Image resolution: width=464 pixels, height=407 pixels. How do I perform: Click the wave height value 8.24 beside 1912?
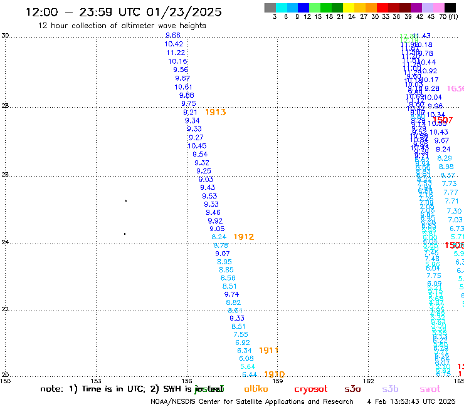click(x=219, y=237)
